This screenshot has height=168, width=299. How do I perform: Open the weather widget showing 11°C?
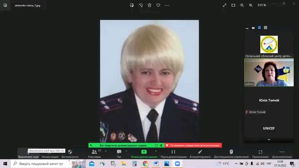click(x=223, y=163)
